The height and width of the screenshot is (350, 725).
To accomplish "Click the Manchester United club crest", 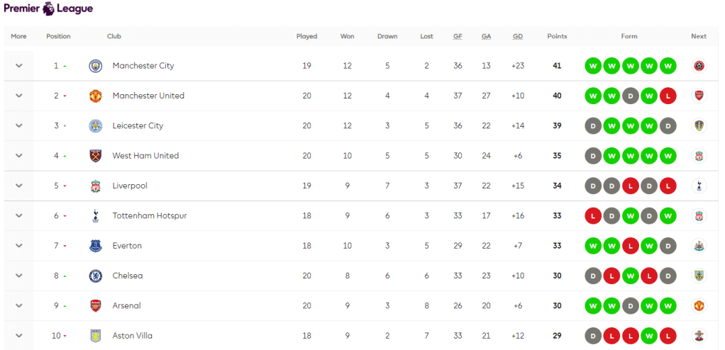I will [x=96, y=96].
